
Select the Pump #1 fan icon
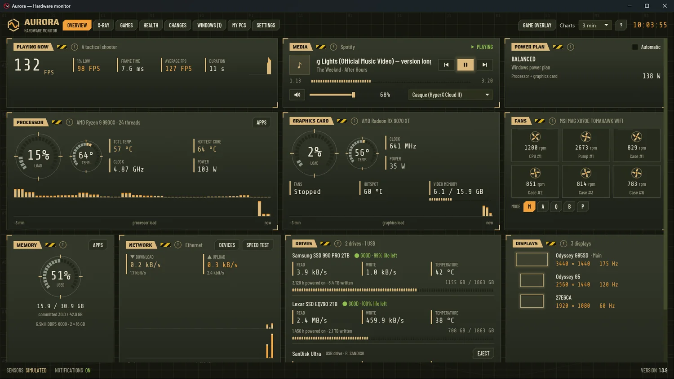click(586, 137)
